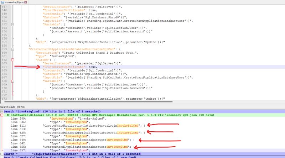Click the Search results panel title

coord(13,107)
